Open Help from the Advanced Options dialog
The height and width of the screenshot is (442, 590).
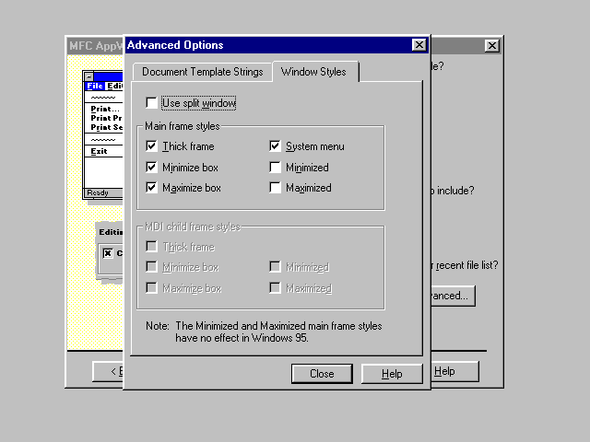tap(392, 374)
